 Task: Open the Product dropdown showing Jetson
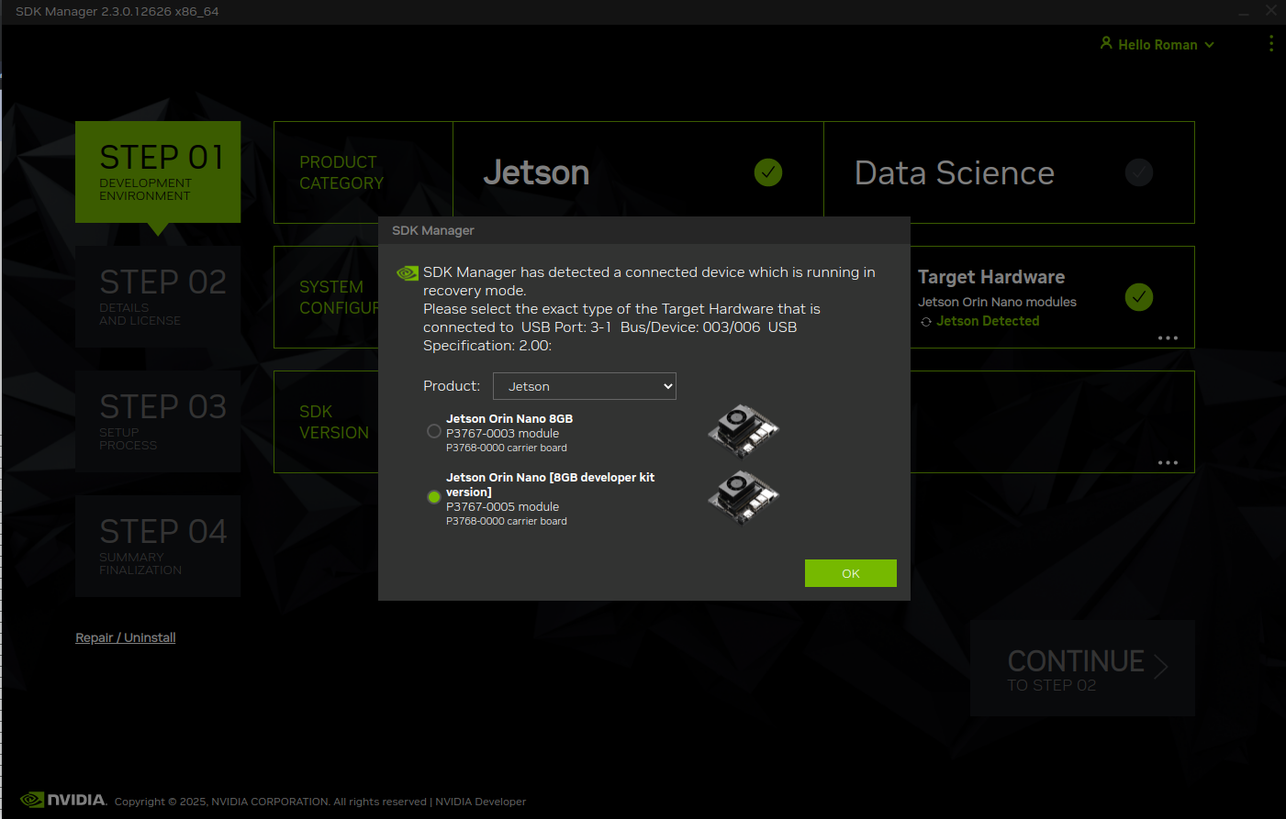[585, 386]
